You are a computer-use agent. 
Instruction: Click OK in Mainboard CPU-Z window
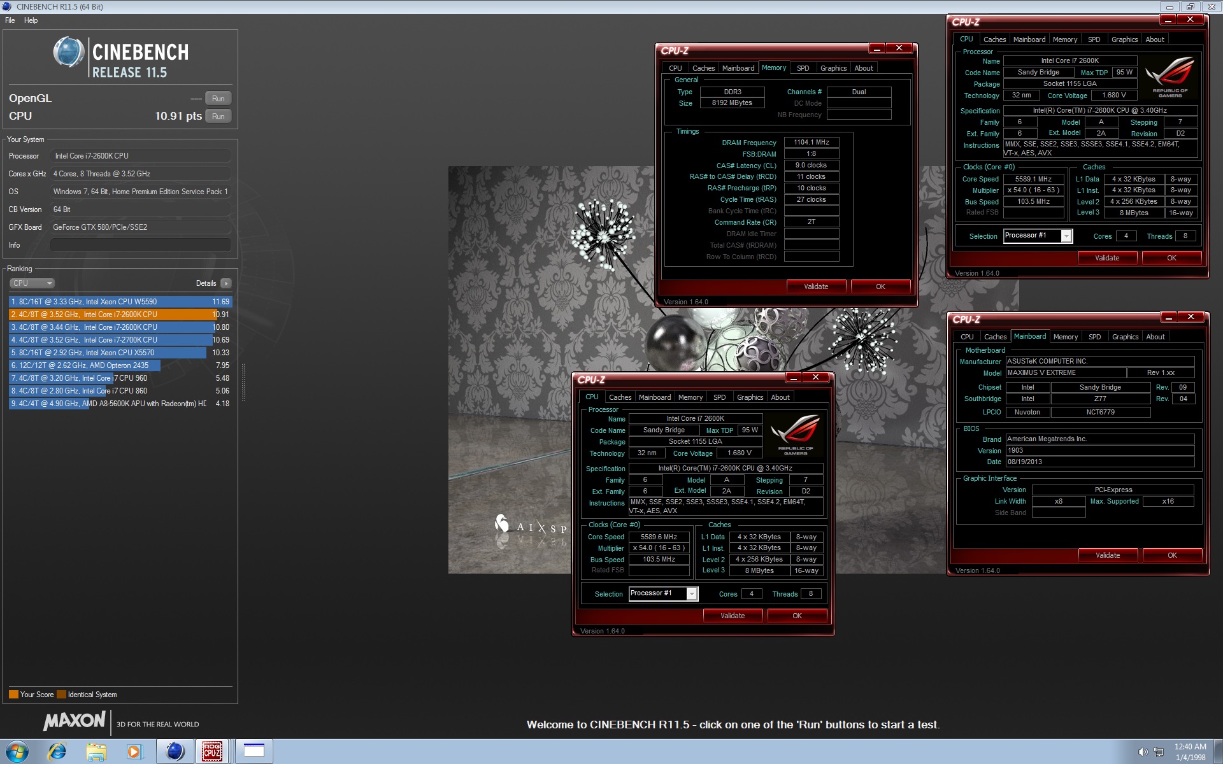tap(1172, 555)
